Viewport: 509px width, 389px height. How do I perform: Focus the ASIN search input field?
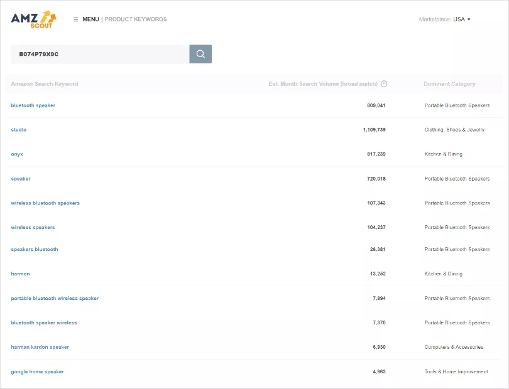pyautogui.click(x=100, y=54)
